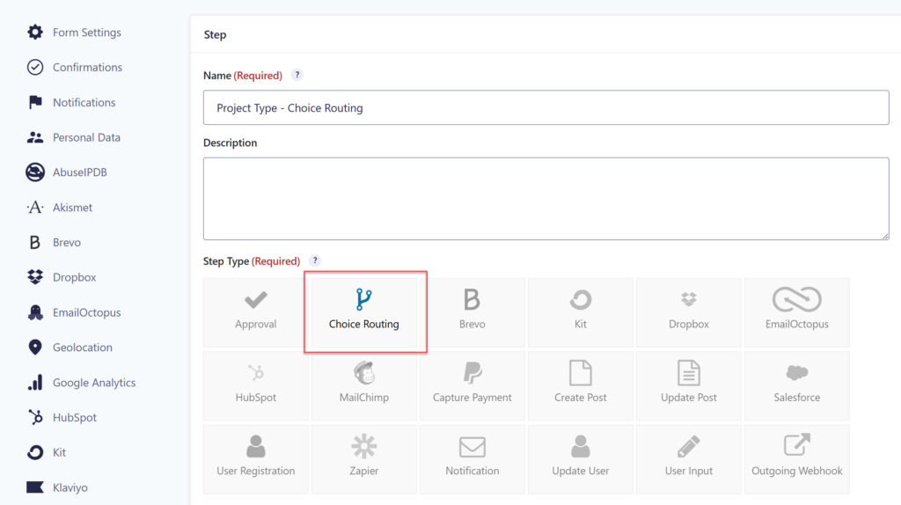Click the HubSpot sidebar icon

click(x=35, y=417)
